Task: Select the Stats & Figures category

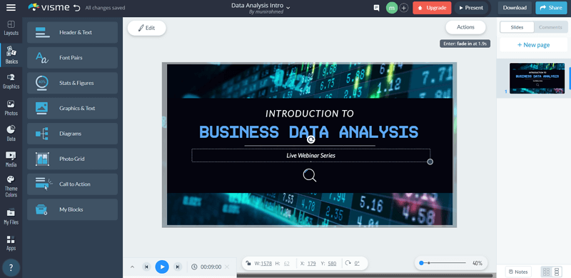Action: 73,83
